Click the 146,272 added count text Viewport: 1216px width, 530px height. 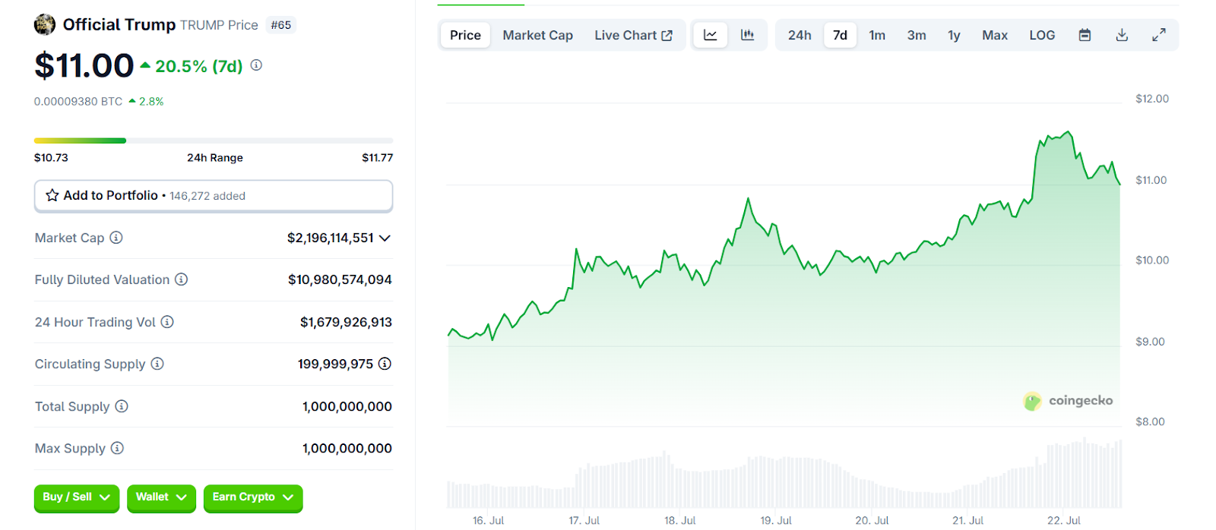(207, 196)
